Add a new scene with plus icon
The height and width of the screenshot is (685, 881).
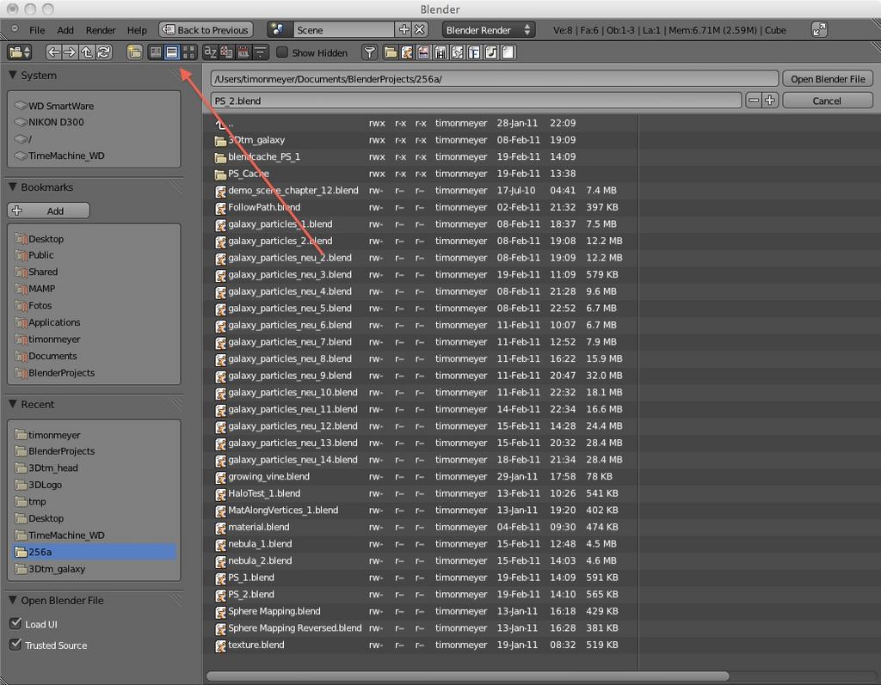404,30
